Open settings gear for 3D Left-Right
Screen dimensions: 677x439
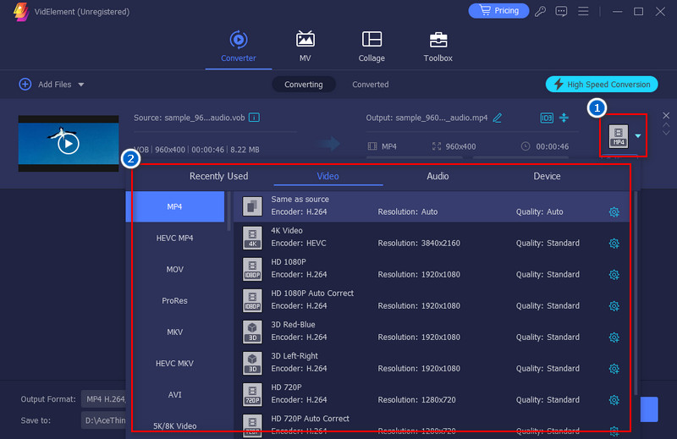click(x=614, y=369)
